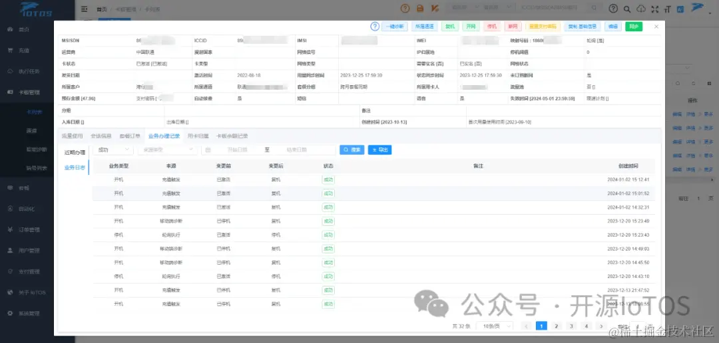Image resolution: width=719 pixels, height=343 pixels.
Task: Click the 一键诊断 button
Action: tap(394, 27)
